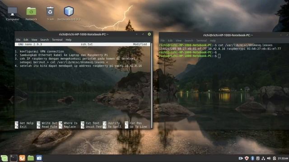The width and height of the screenshot is (289, 162).
Task: Click the 'Modified' status in nano header
Action: (x=140, y=44)
